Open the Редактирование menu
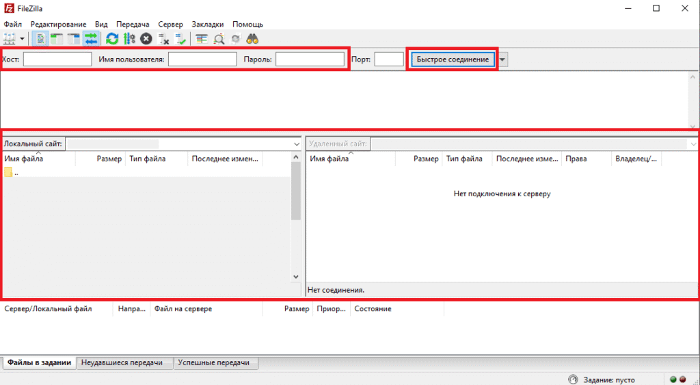 [x=58, y=24]
